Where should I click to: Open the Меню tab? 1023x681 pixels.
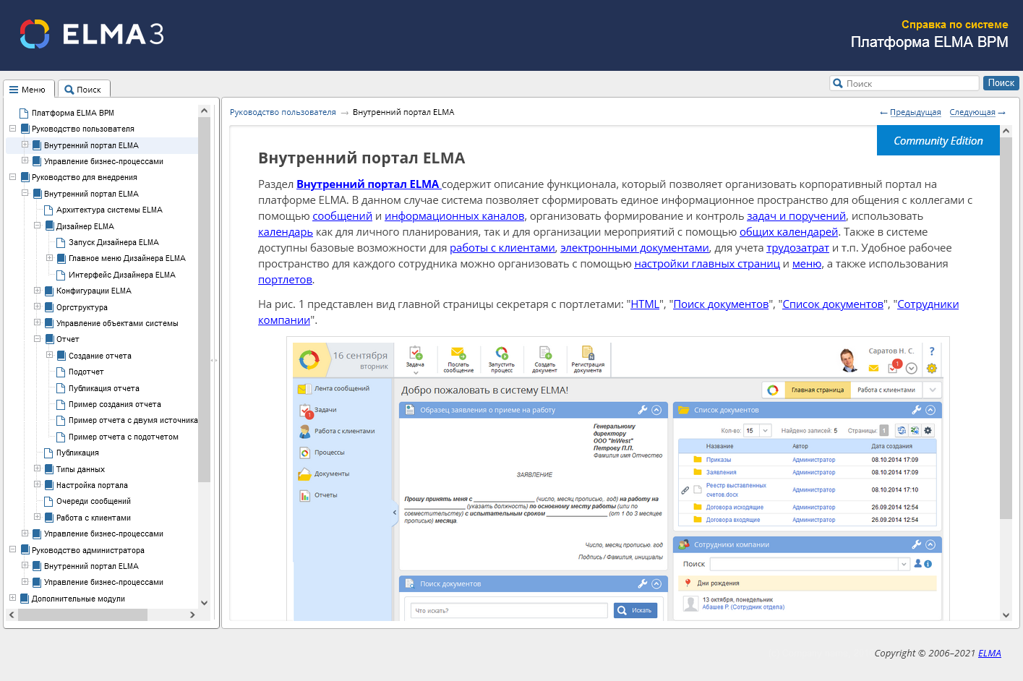coord(28,89)
